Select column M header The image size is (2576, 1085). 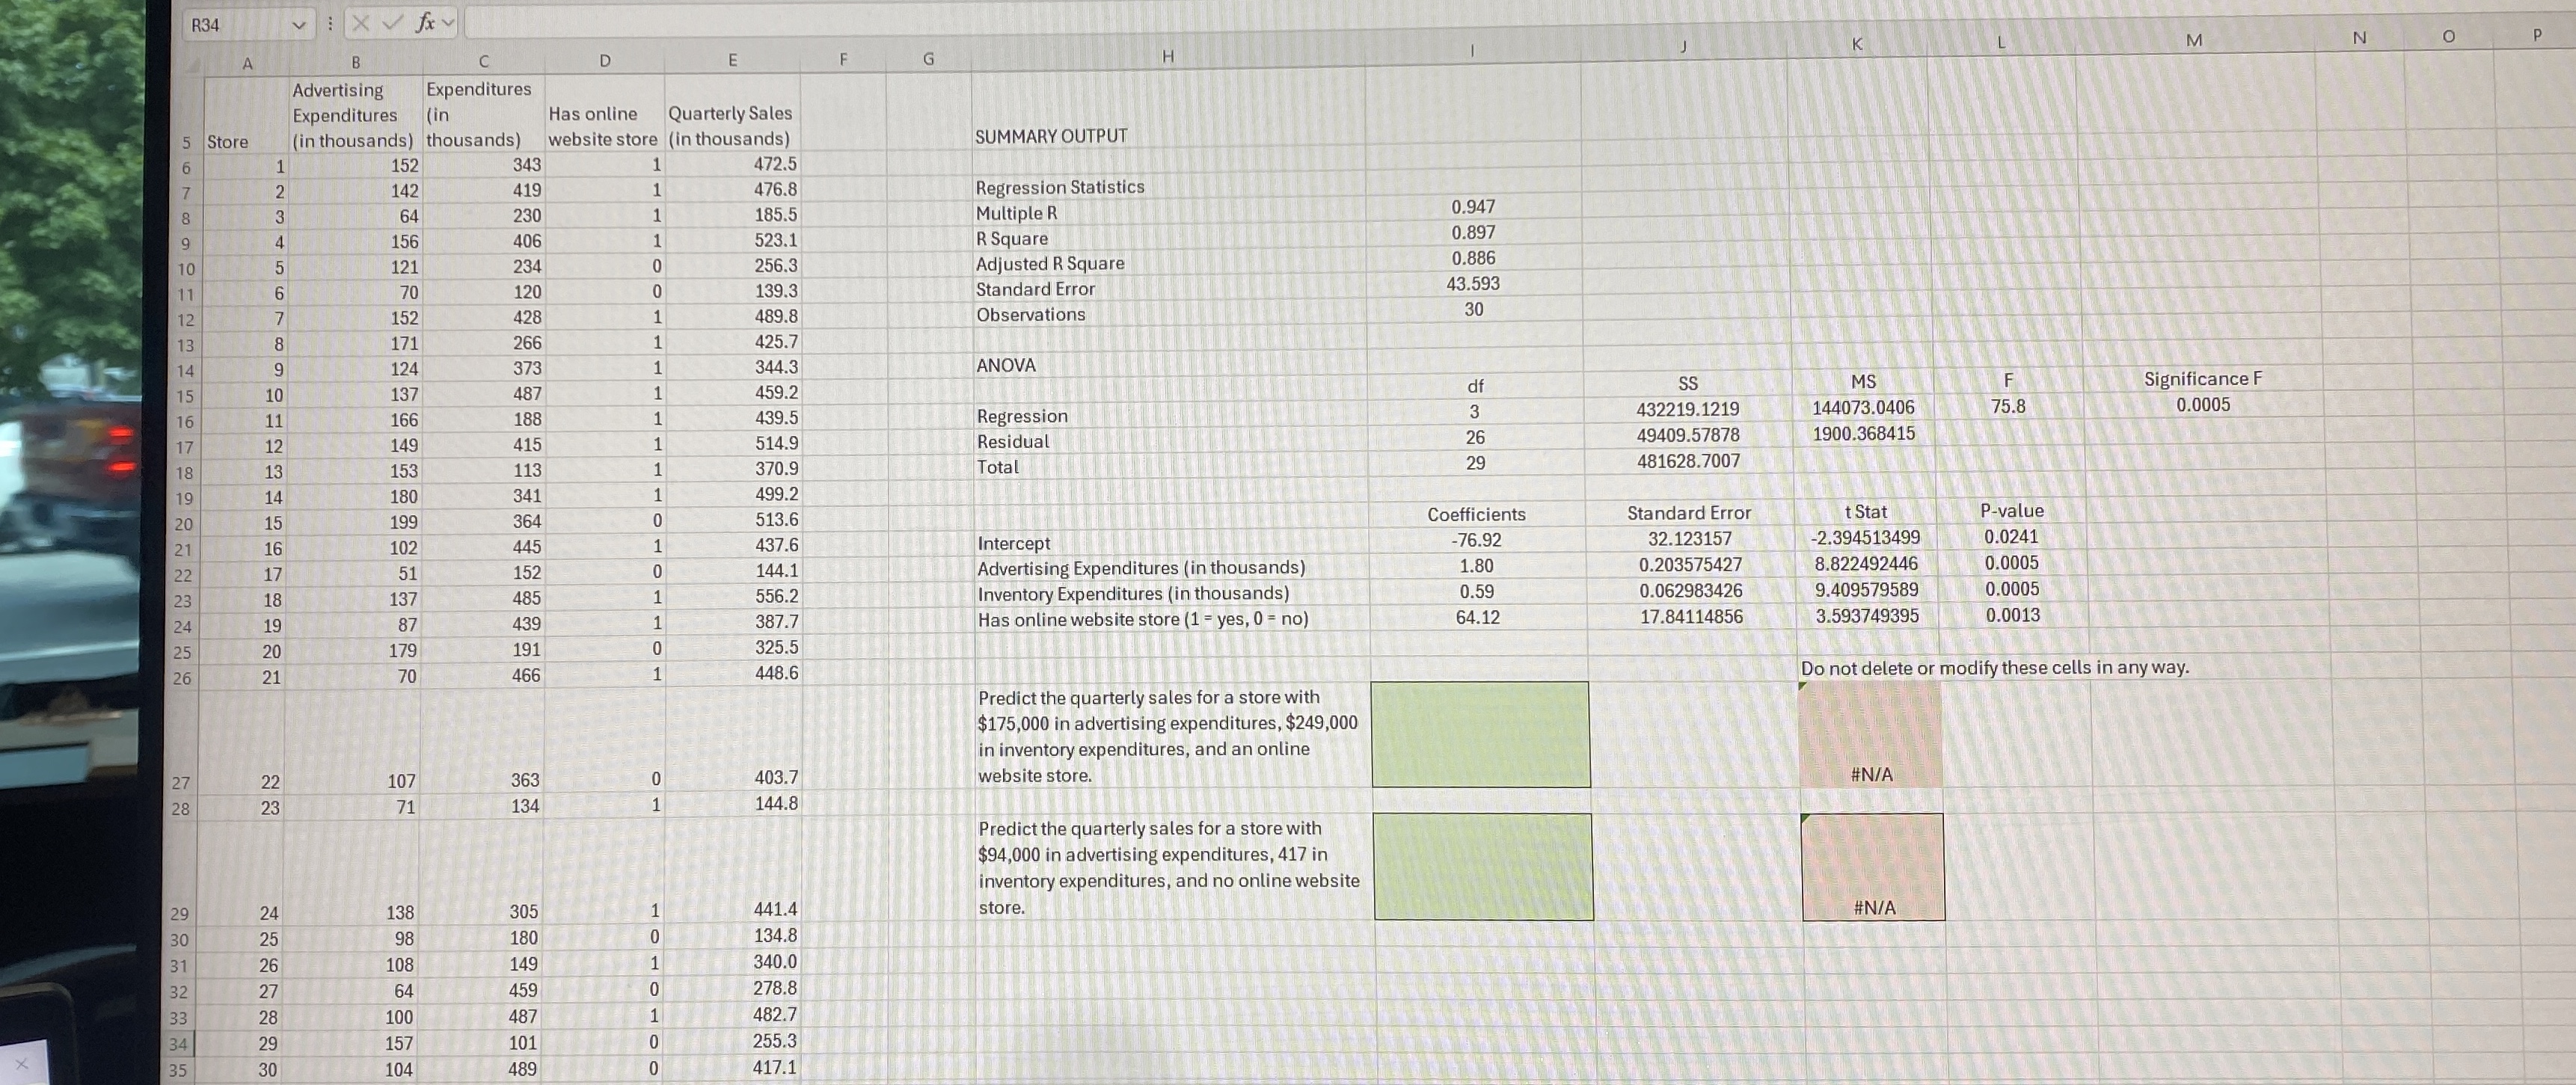pyautogui.click(x=2194, y=40)
